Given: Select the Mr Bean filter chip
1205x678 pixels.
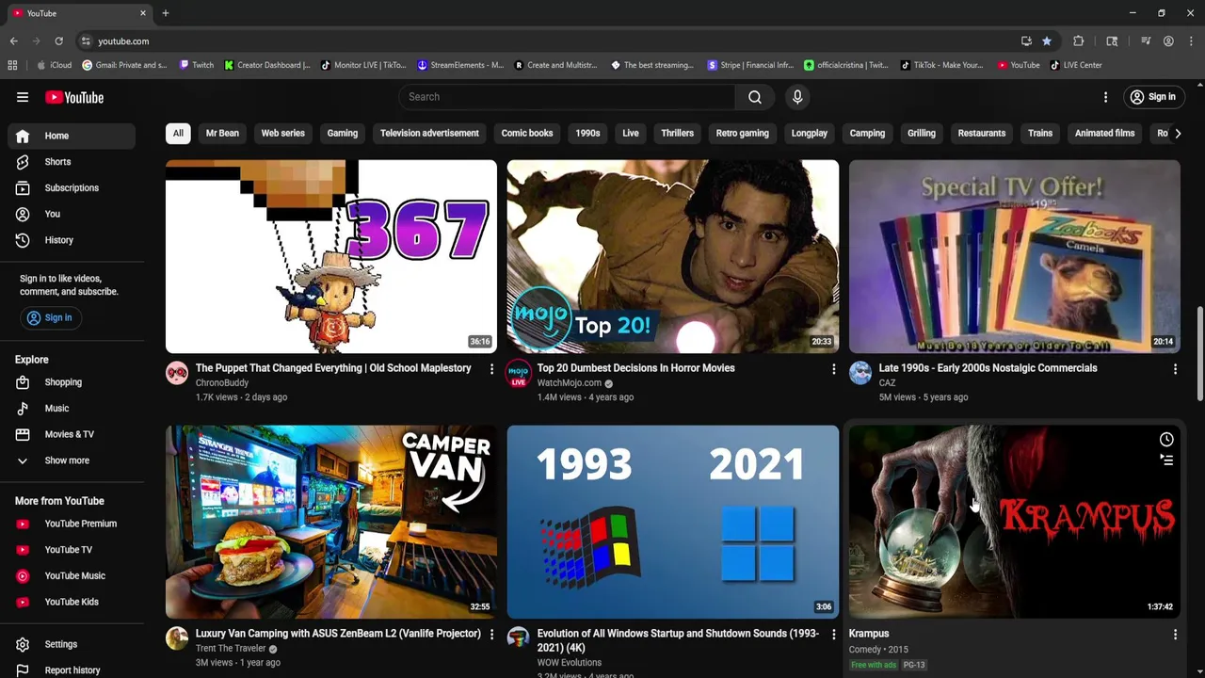Looking at the screenshot, I should point(222,133).
